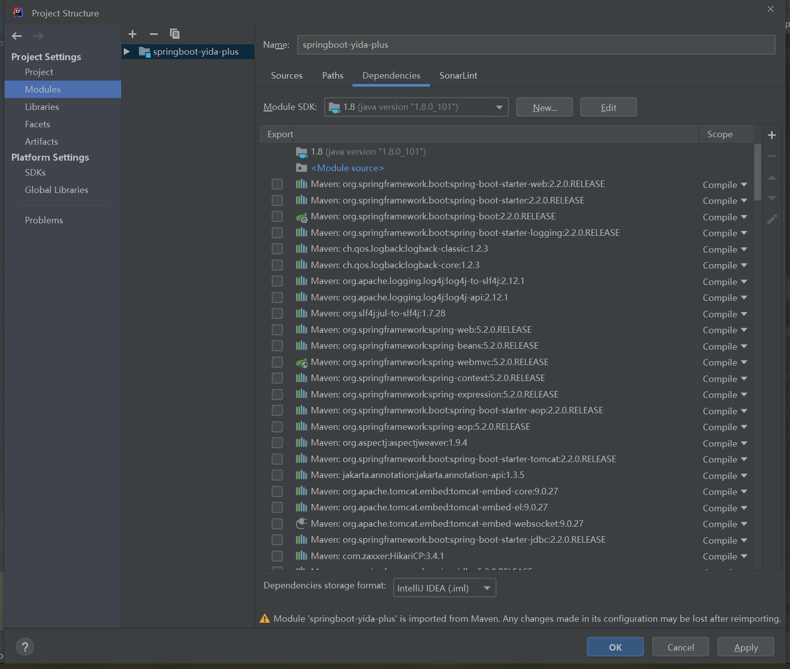790x669 pixels.
Task: Click the Module source folder icon
Action: click(301, 168)
